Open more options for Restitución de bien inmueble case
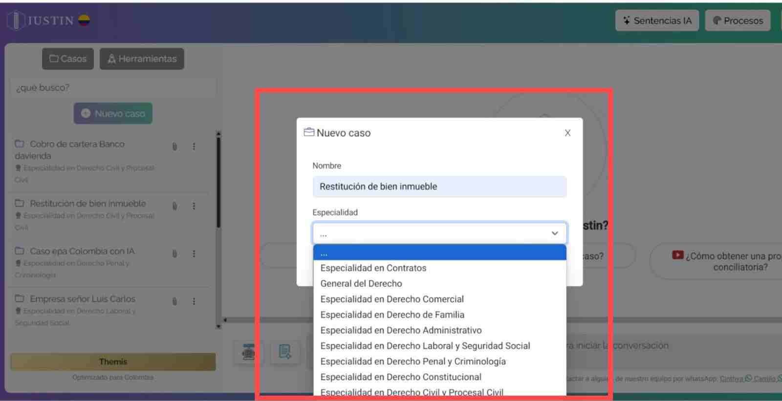The height and width of the screenshot is (401, 782). (x=194, y=206)
